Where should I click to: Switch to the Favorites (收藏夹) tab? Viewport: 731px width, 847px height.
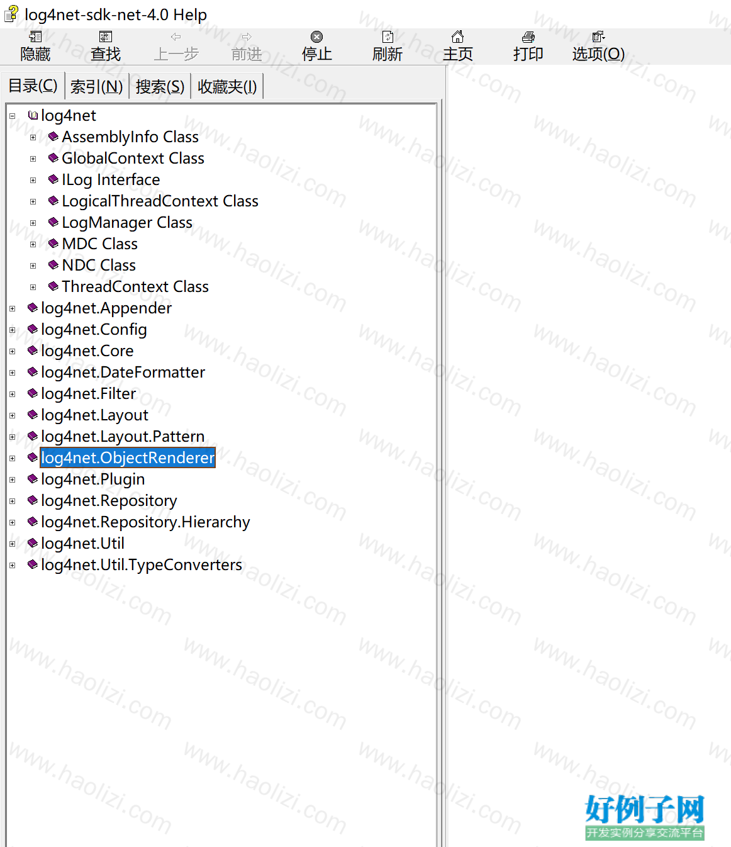point(227,86)
